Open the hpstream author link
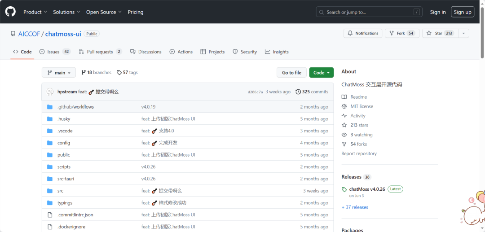Image resolution: width=485 pixels, height=232 pixels. tap(67, 92)
